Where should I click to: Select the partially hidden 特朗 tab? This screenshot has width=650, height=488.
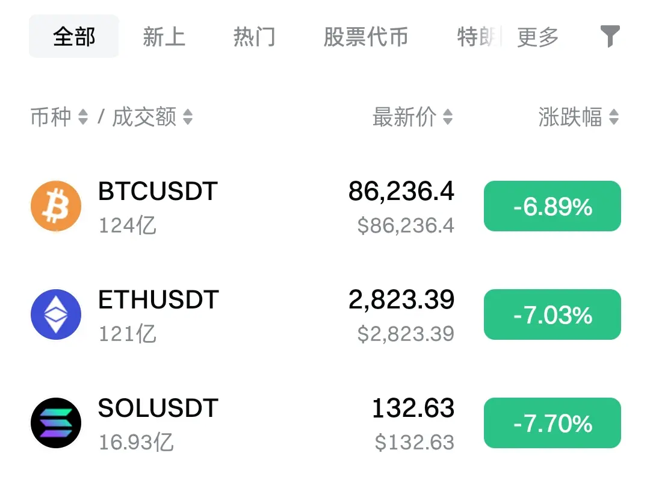pos(479,37)
